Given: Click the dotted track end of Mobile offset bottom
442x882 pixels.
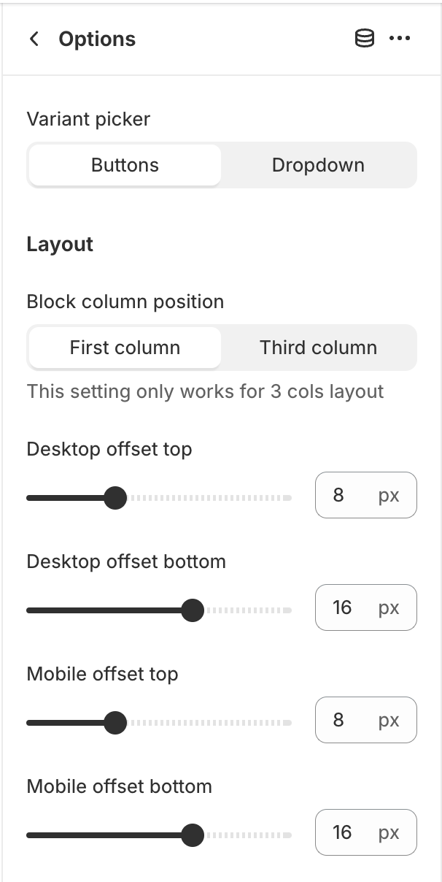Looking at the screenshot, I should click(x=248, y=835).
